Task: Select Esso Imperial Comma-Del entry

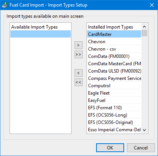Action: click(x=114, y=130)
